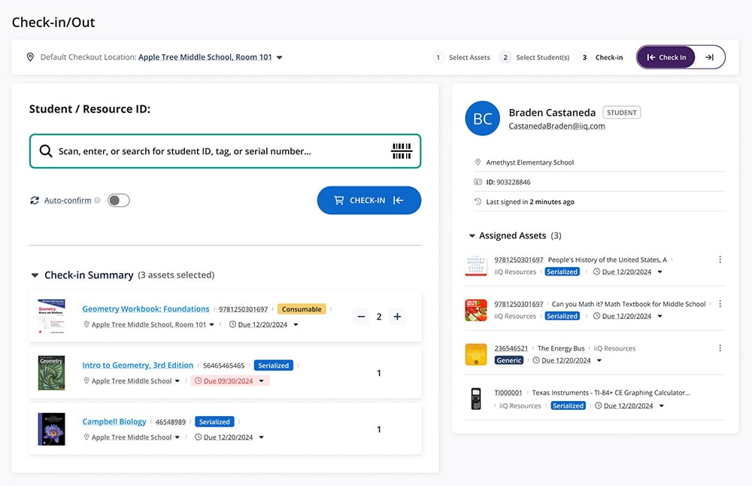This screenshot has width=752, height=486.
Task: Click the history clock icon beside Last signed in
Action: 477,201
